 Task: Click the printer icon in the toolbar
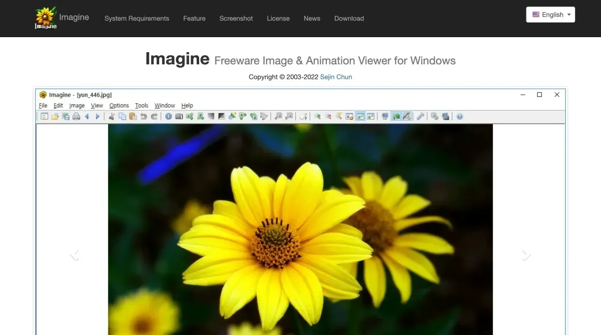pos(76,117)
